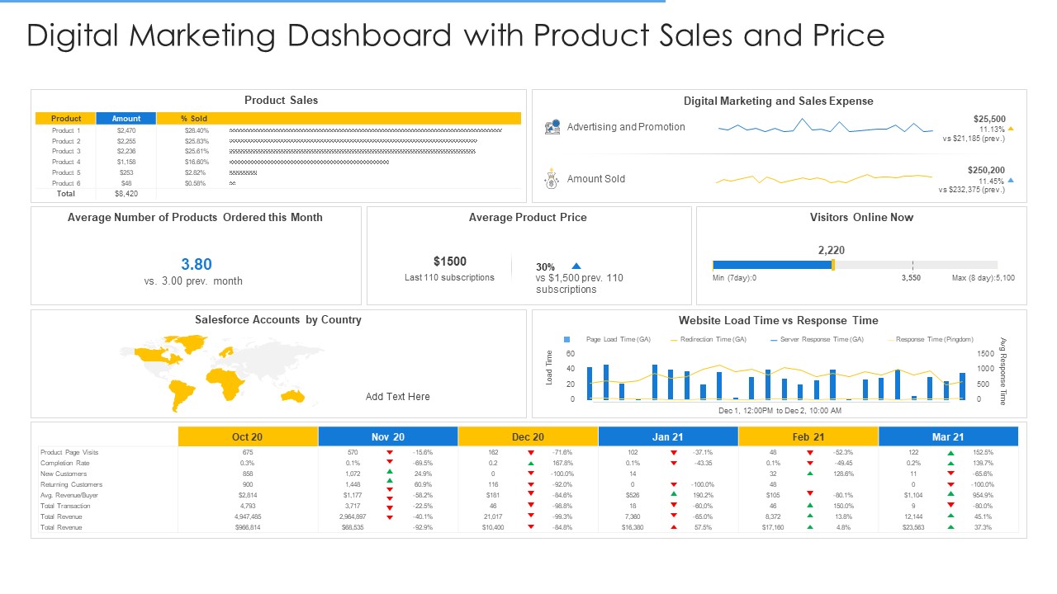Click Jan 21 Avg. Revenue/Buyer up arrow
The image size is (1057, 594).
point(674,495)
